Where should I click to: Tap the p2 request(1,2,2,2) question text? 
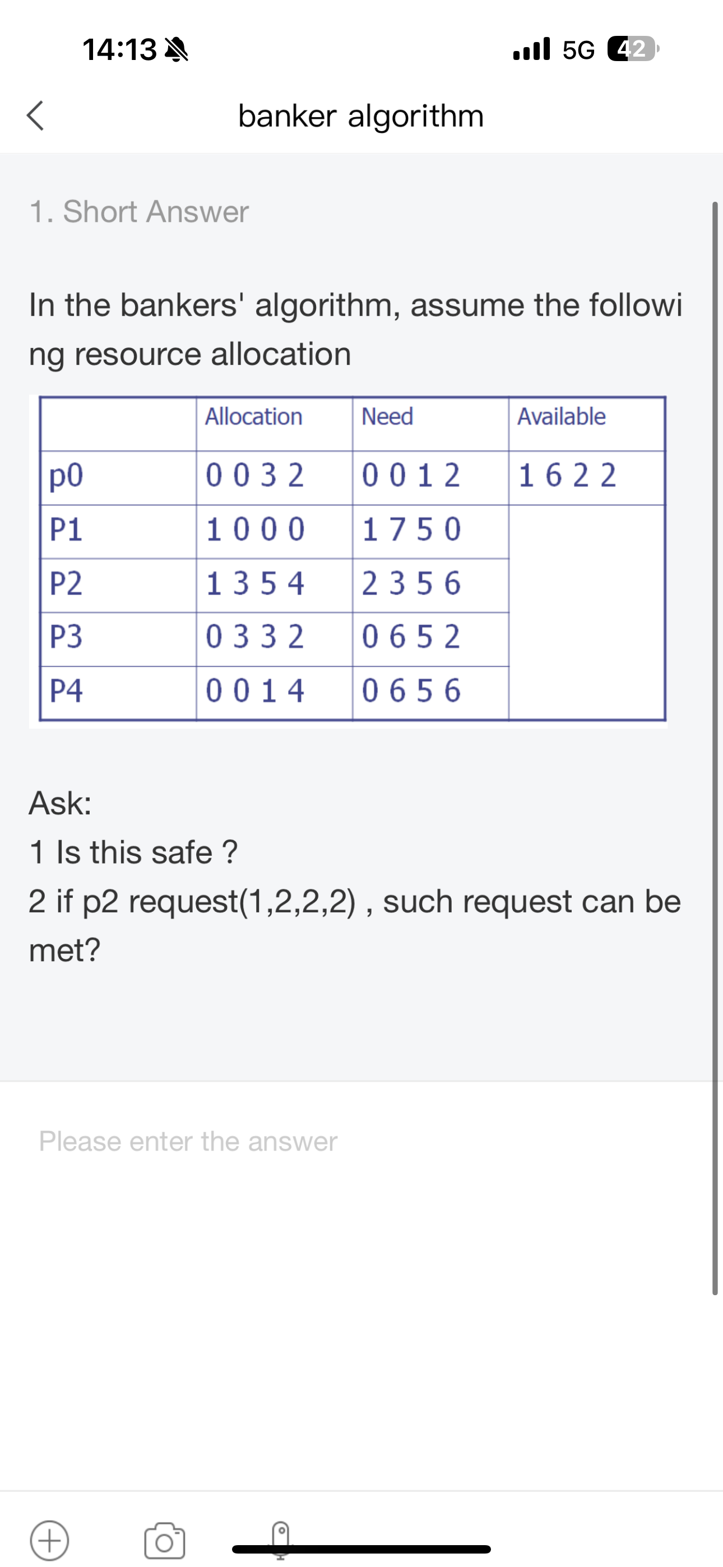(x=354, y=902)
